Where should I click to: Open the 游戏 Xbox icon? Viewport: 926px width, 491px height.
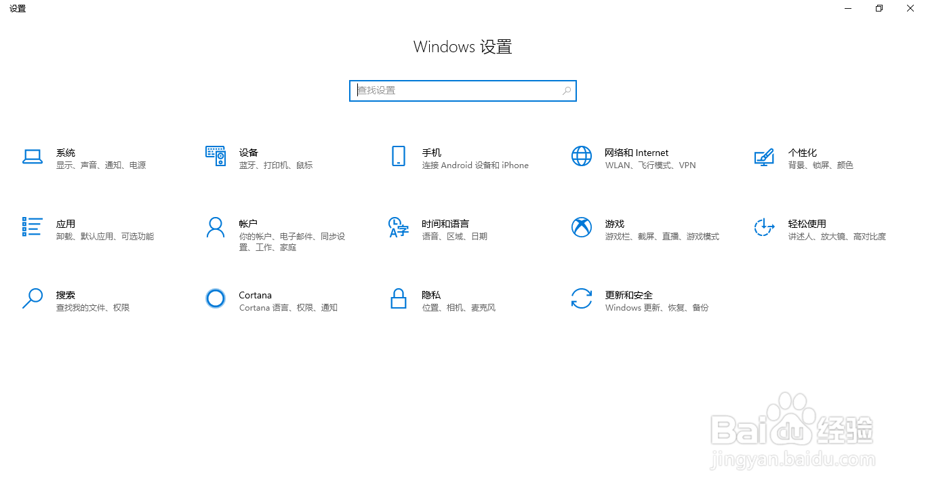(582, 227)
